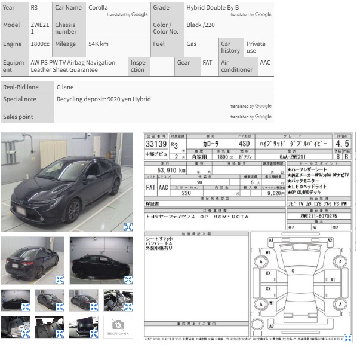Select the 'Corolla' car name value
The width and height of the screenshot is (357, 347).
click(98, 8)
